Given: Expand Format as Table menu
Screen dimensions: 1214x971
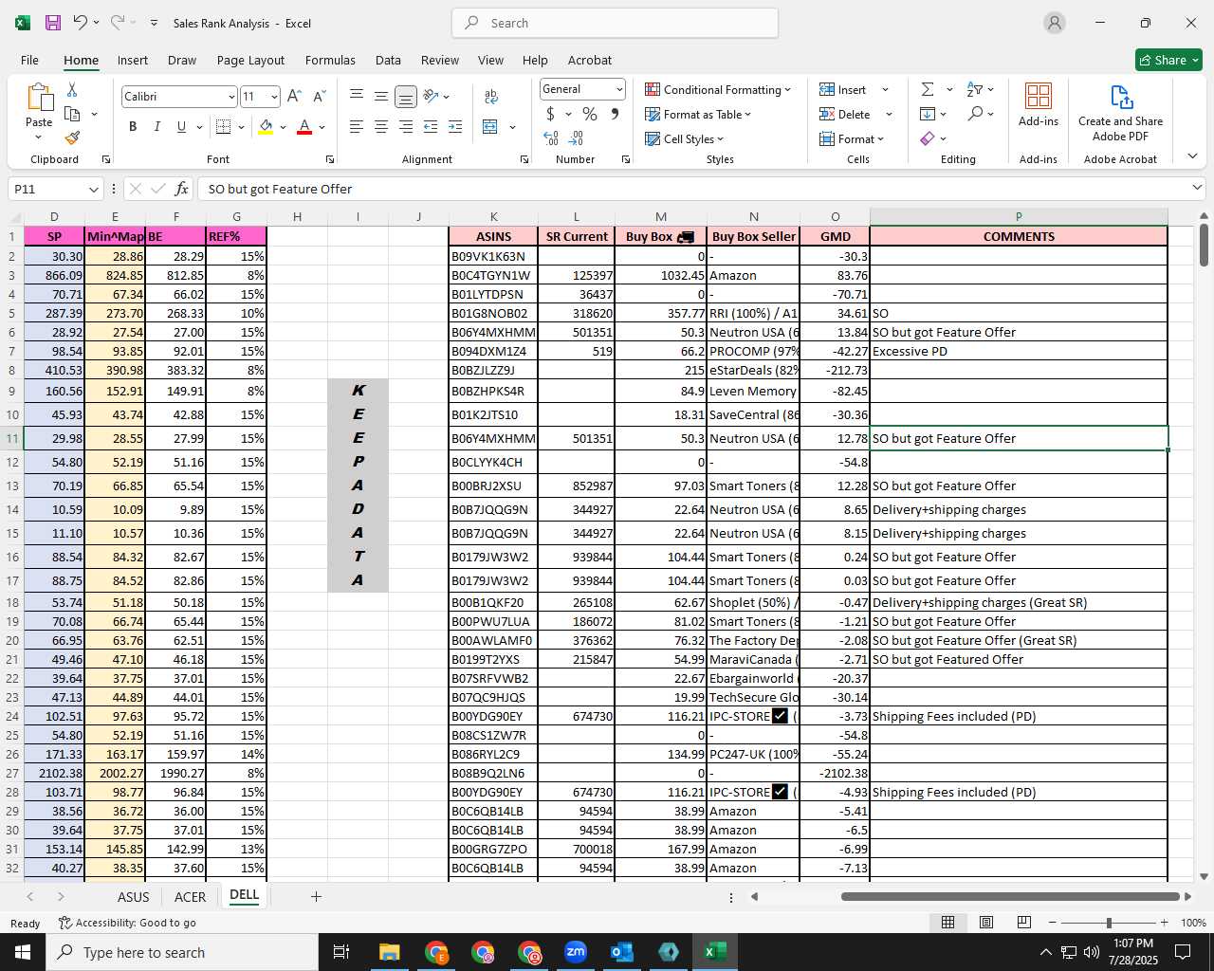Looking at the screenshot, I should [698, 114].
